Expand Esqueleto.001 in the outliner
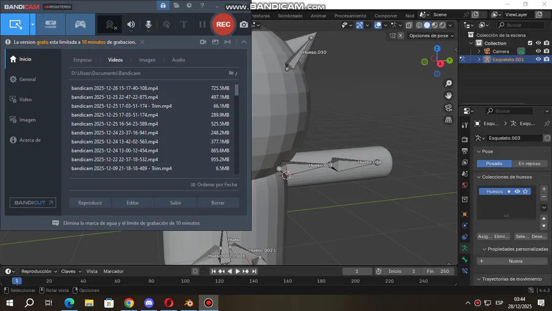Screen dimensions: 552x311 479,59
